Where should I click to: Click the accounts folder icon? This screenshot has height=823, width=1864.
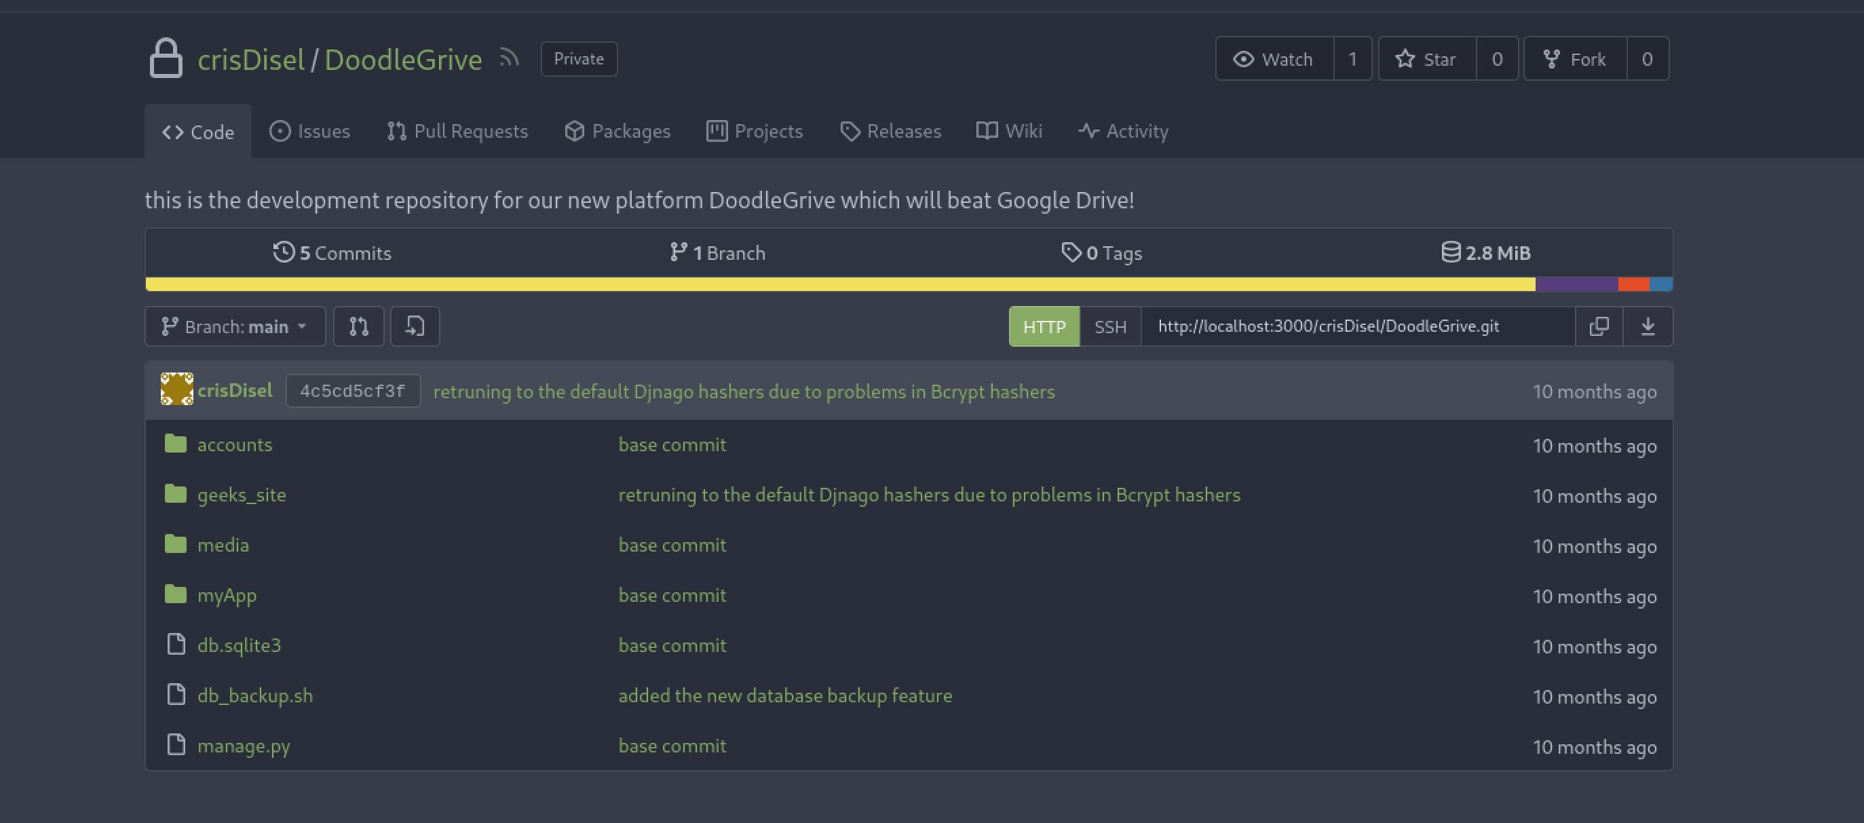175,444
